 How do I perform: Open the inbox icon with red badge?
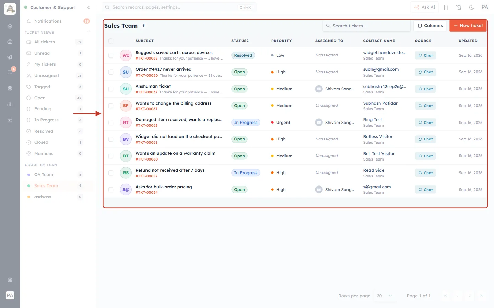pos(10,73)
